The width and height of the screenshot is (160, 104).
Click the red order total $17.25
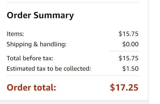(x=124, y=87)
